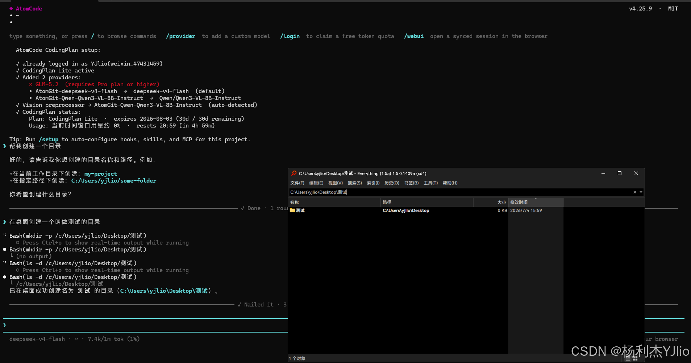The image size is (691, 363).
Task: Click the C:\Users\yjlio\Desktop path cell
Action: coord(406,210)
